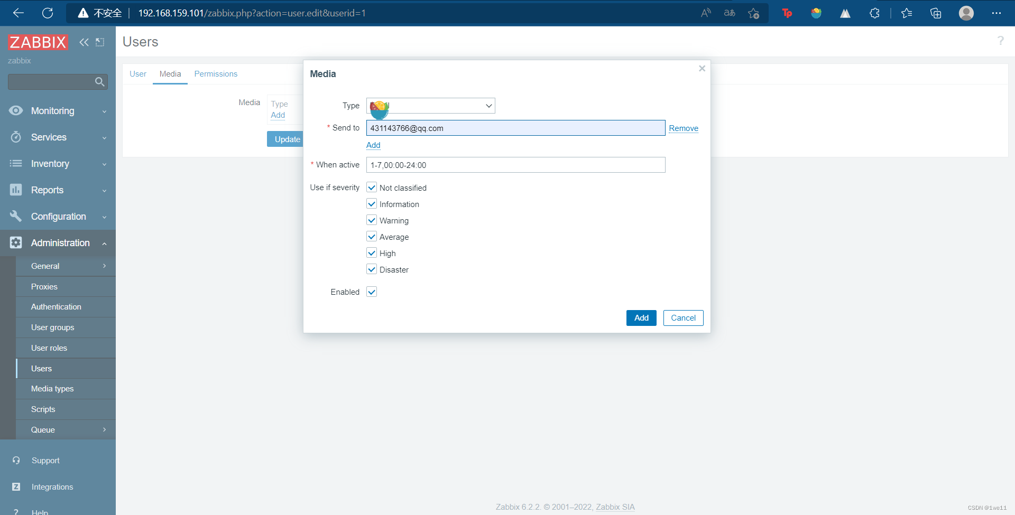Expand the Inventory menu
This screenshot has width=1015, height=515.
58,164
